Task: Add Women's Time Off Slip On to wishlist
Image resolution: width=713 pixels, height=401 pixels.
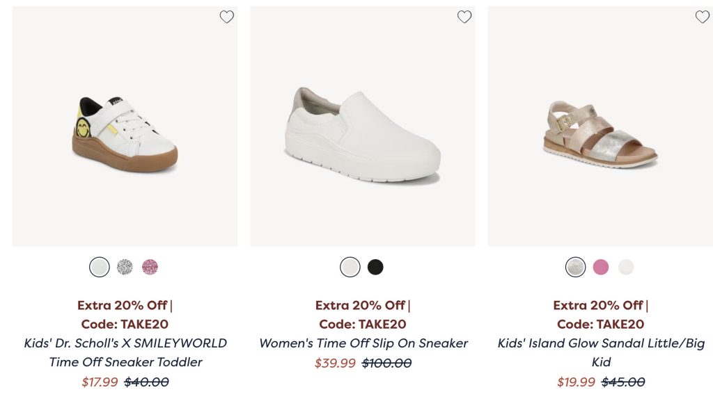Action: pos(464,17)
